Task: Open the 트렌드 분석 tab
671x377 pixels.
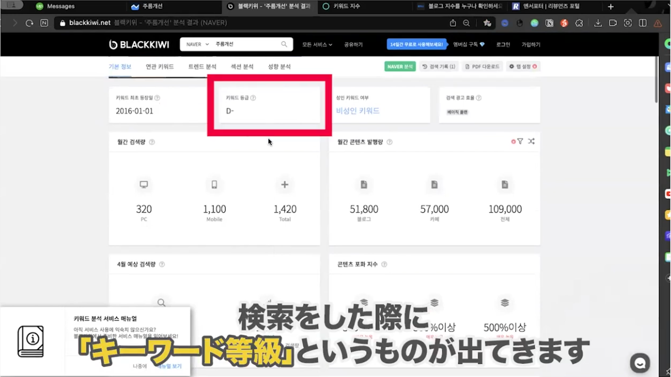Action: 202,67
